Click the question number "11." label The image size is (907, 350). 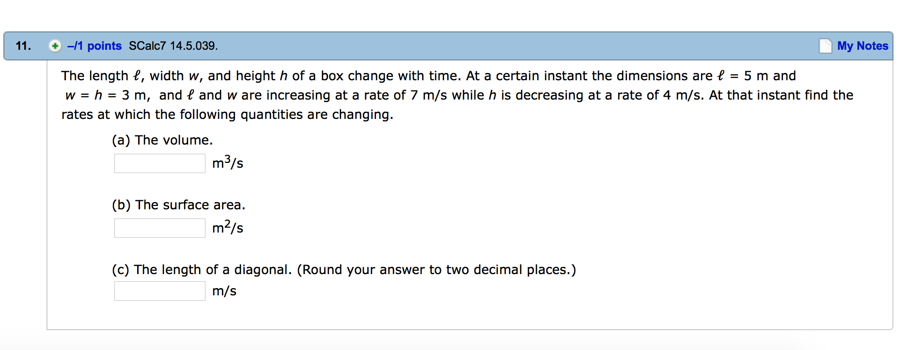tap(22, 46)
